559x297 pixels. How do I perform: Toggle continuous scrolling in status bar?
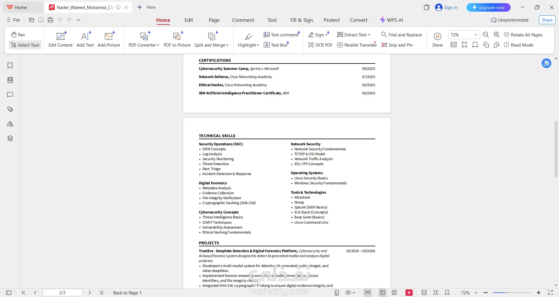tap(368, 293)
